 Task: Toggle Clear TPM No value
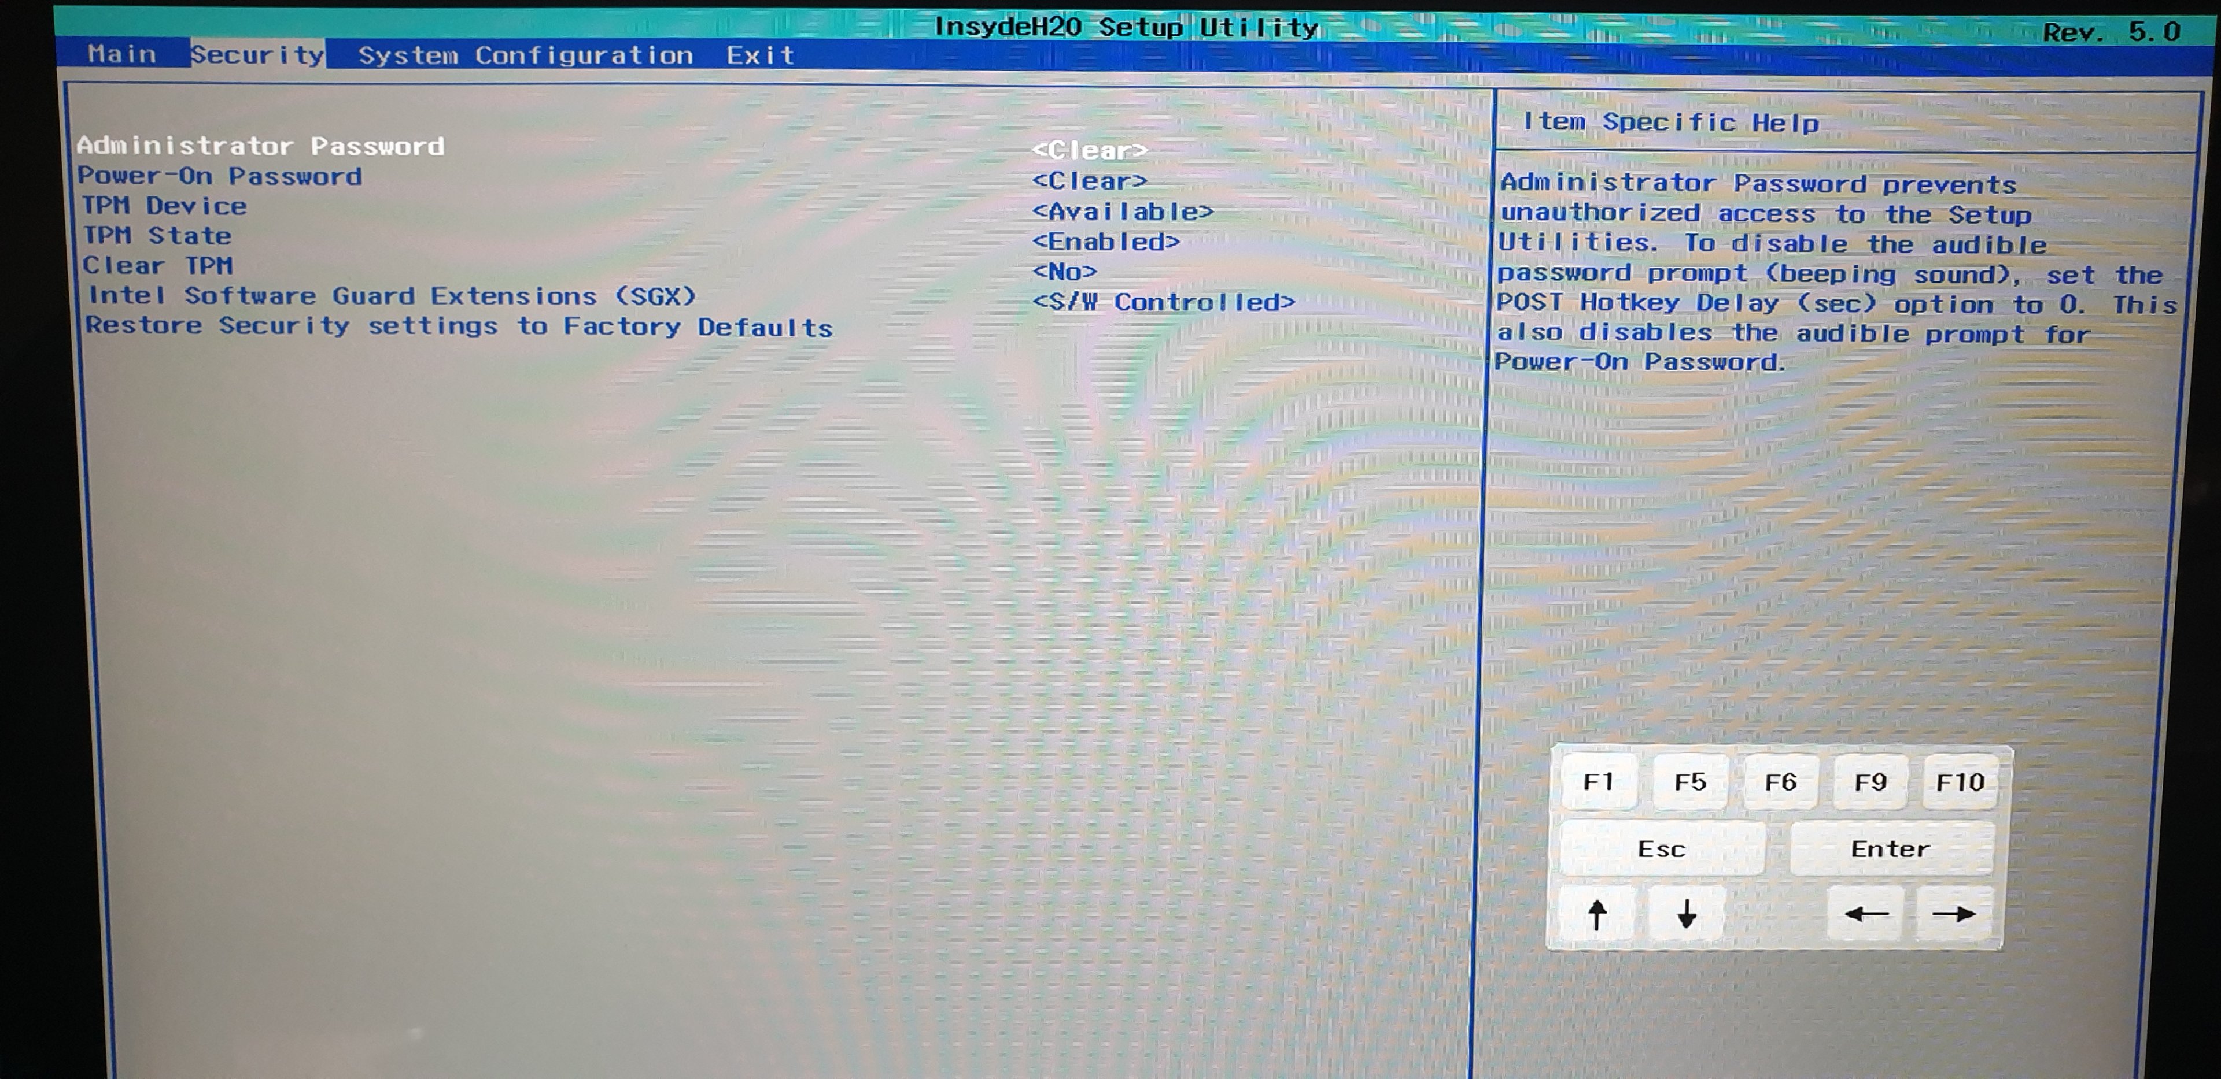[x=1064, y=272]
